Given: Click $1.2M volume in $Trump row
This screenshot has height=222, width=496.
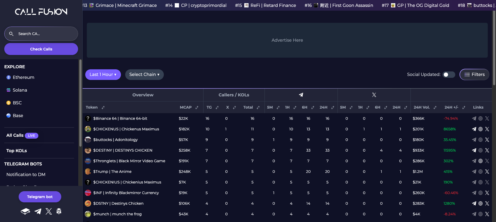Looking at the screenshot, I should pos(418,172).
